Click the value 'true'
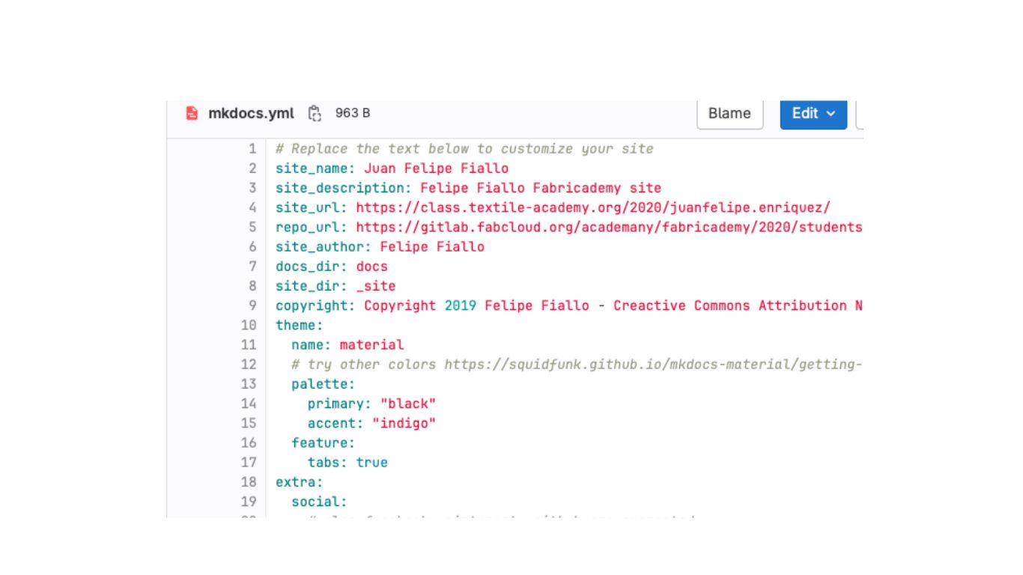Viewport: 1023px width, 575px height. pyautogui.click(x=371, y=463)
